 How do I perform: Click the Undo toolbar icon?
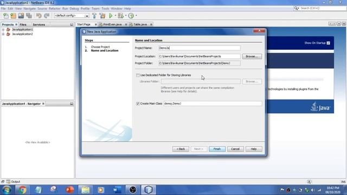point(38,16)
